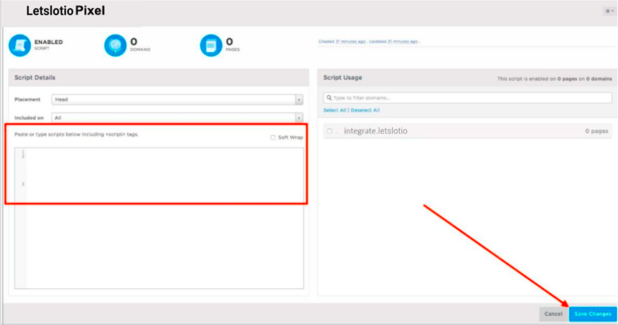Open the Placement dropdown set to Head

(x=177, y=99)
